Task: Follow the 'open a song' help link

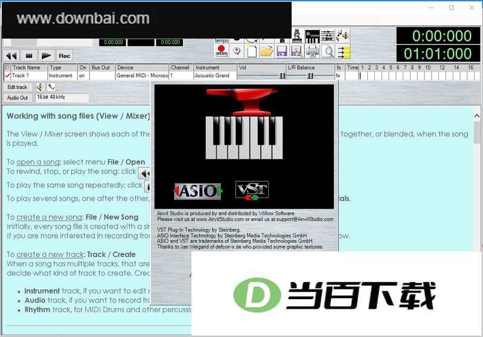Action: 38,162
